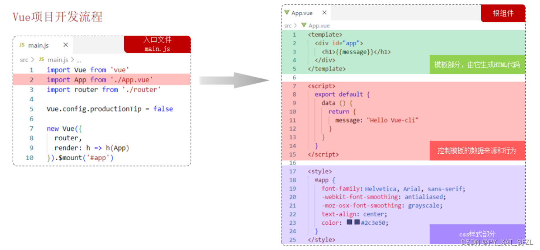
Task: Click line number 12 in App.vue gutter
Action: pos(292,128)
